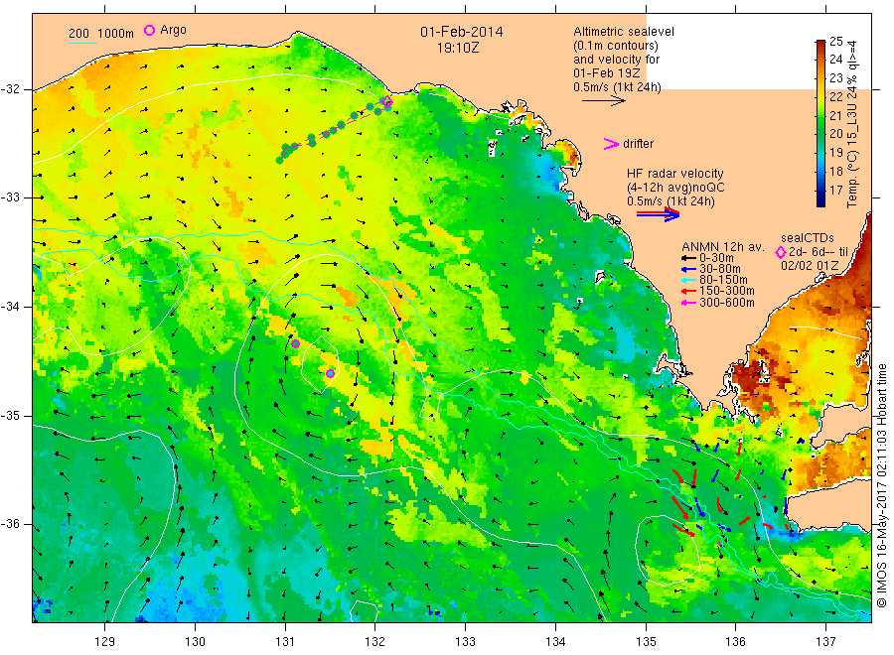This screenshot has width=894, height=655.
Task: Click the black altimetric velocity scale arrow
Action: pos(604,101)
